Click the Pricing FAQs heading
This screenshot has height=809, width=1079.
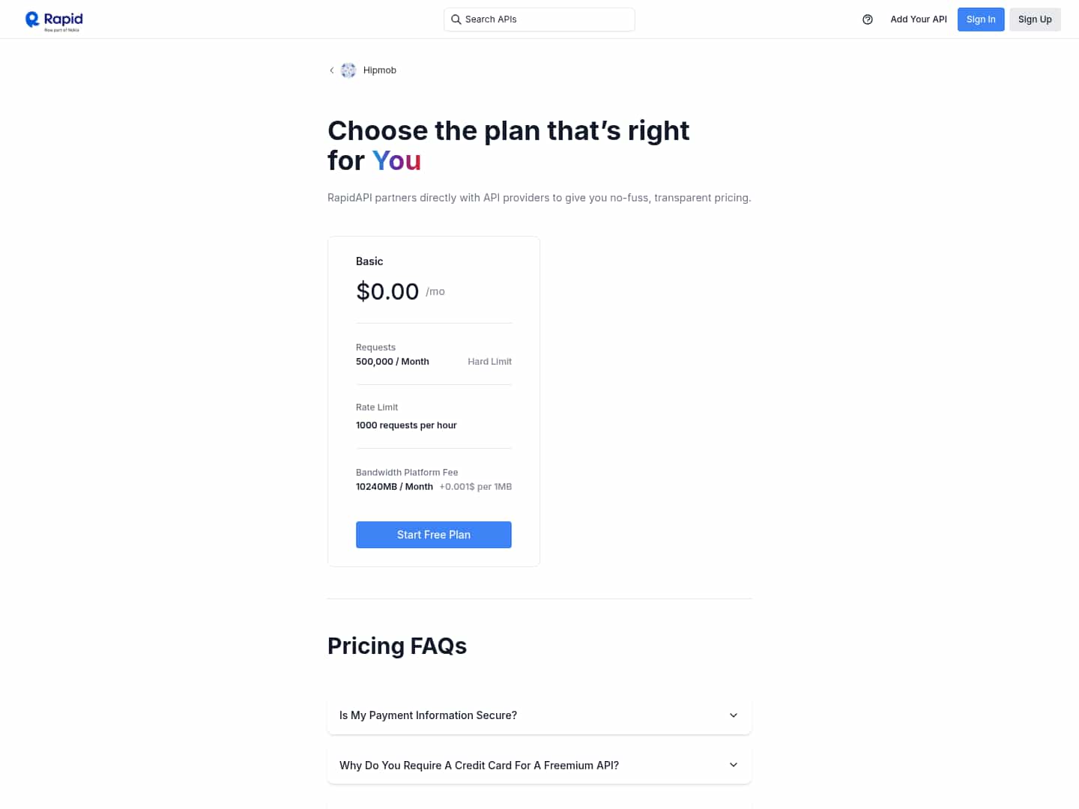point(397,646)
